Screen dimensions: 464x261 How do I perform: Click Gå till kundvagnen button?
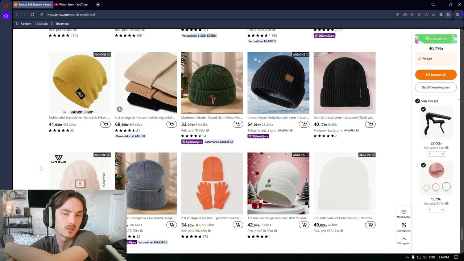coord(436,87)
